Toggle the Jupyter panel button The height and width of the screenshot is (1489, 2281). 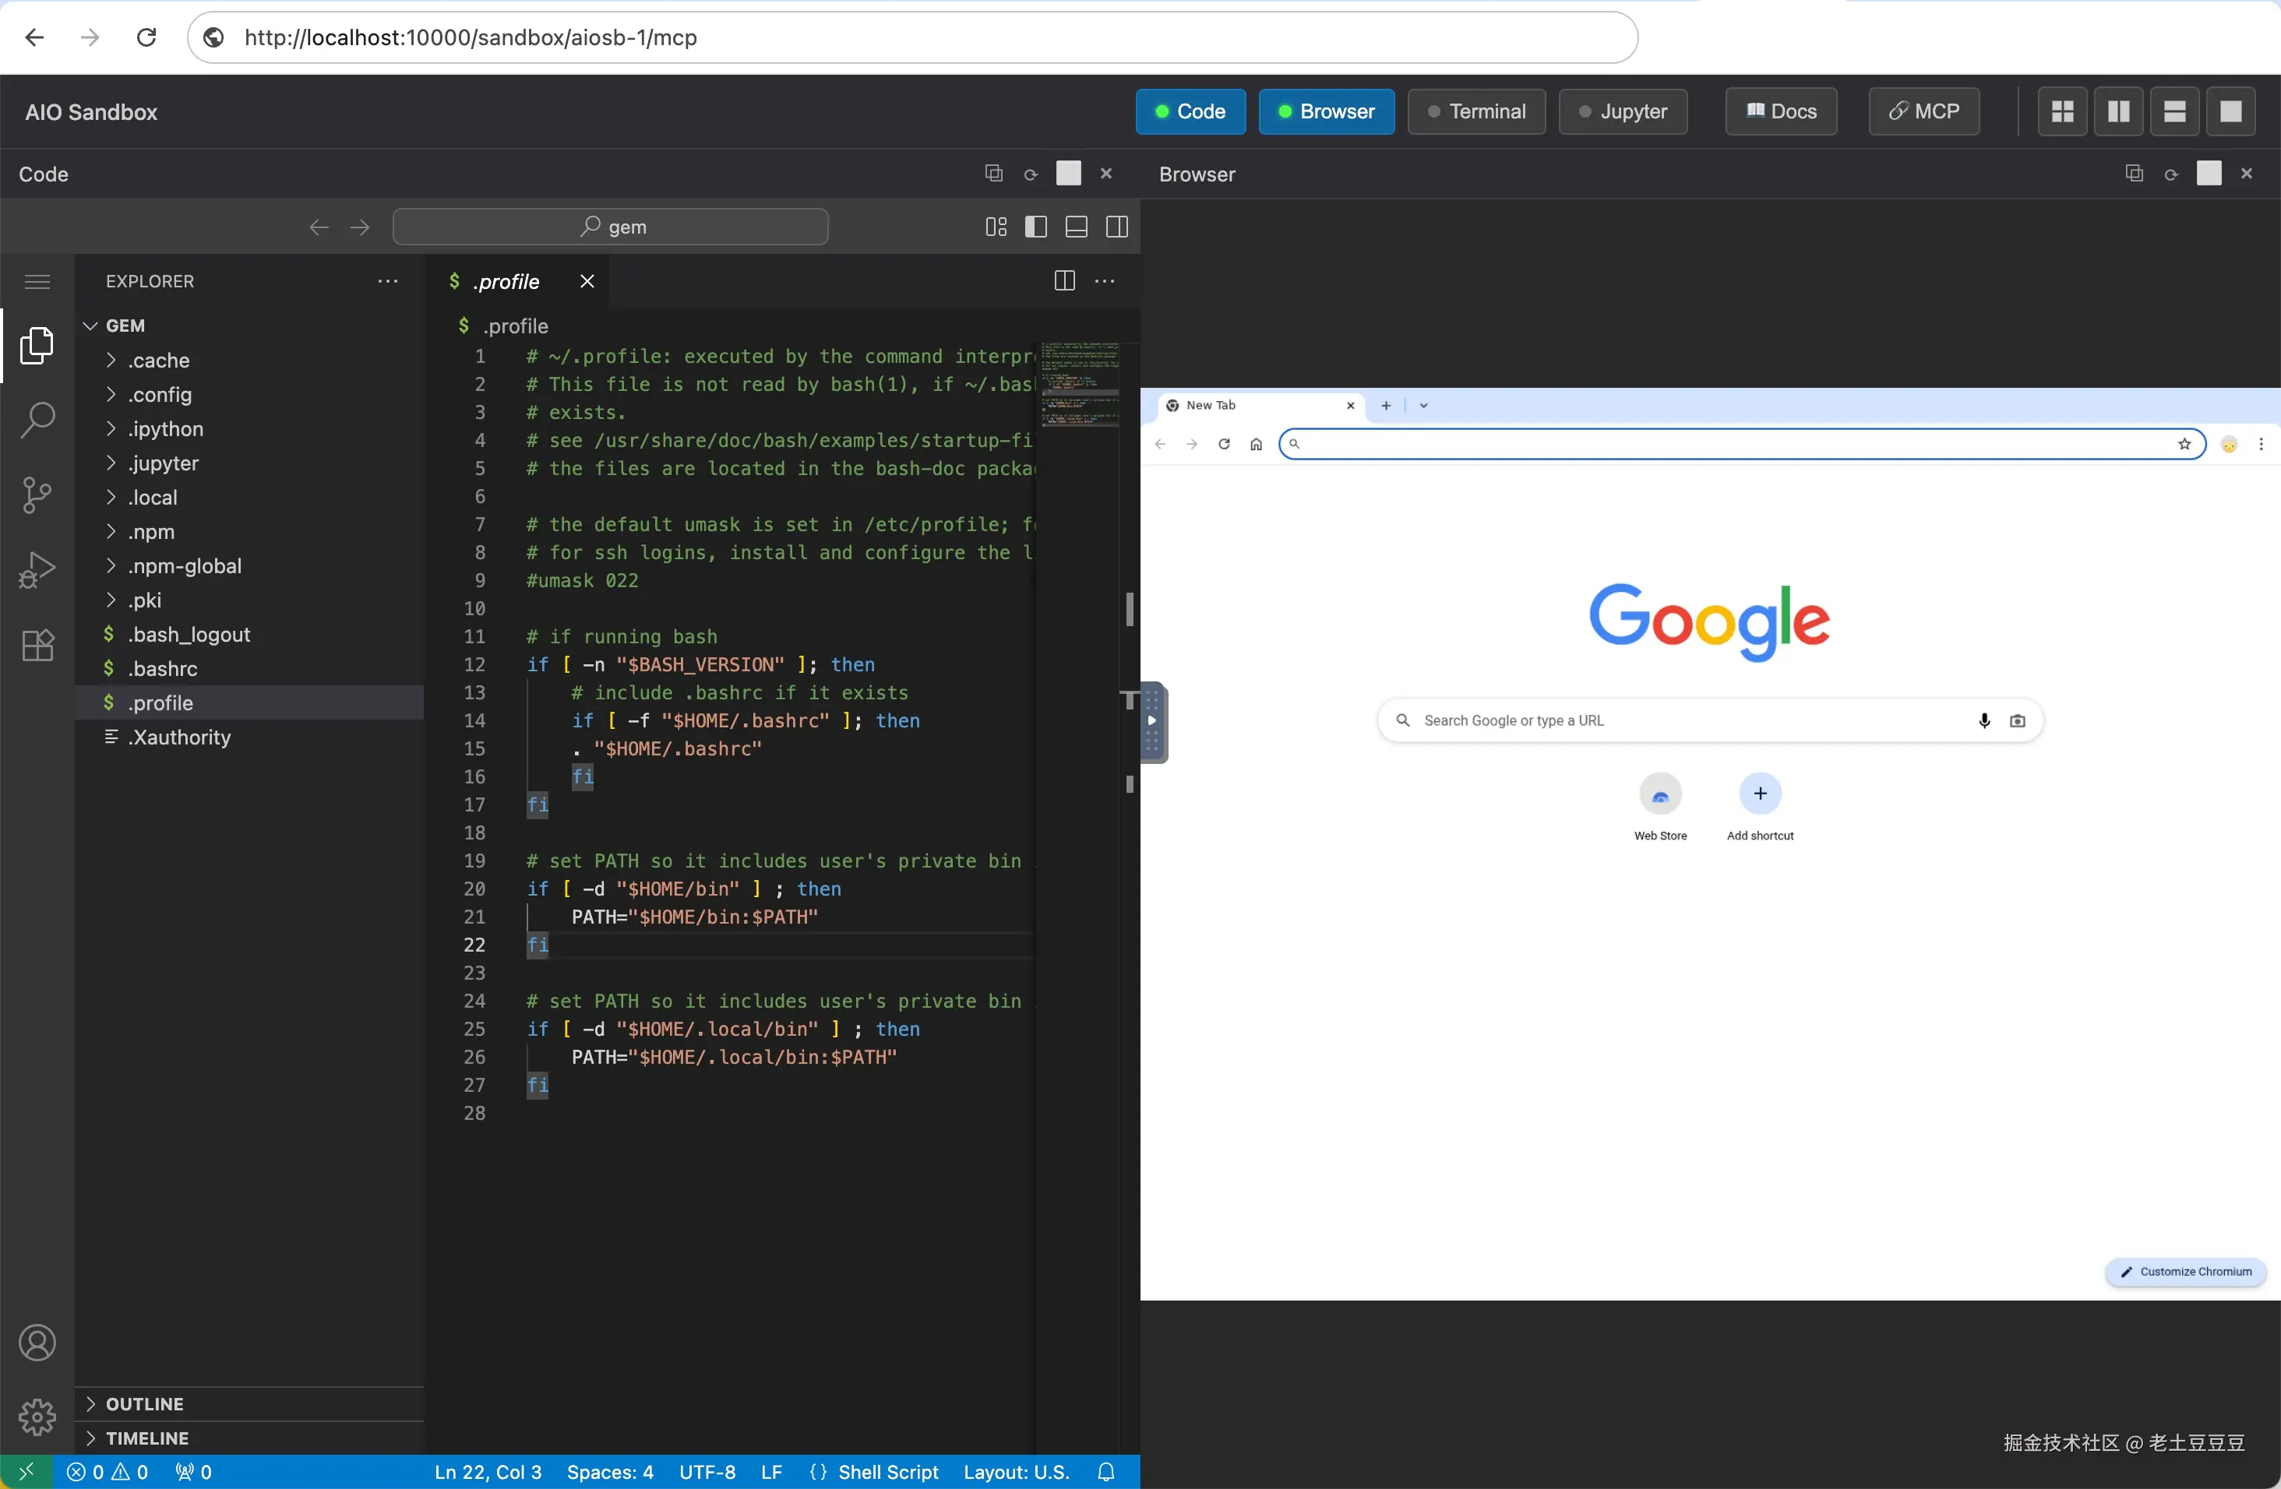pyautogui.click(x=1623, y=111)
